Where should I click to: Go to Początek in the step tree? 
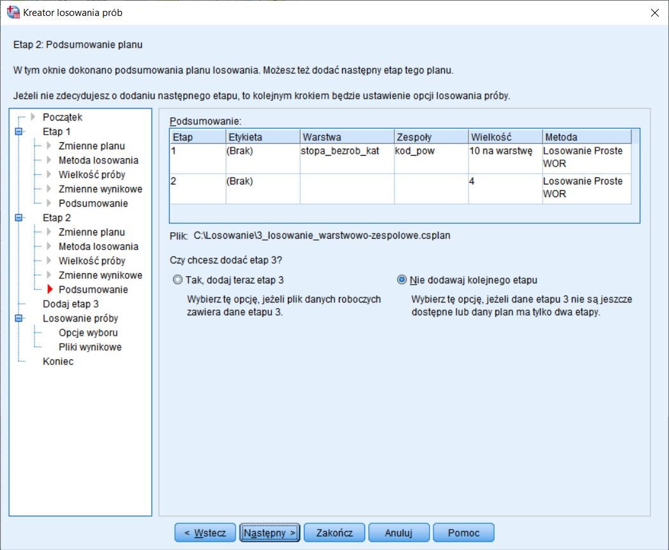point(63,117)
